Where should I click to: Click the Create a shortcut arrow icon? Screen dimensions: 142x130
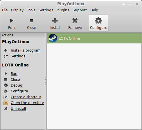coord(6,97)
